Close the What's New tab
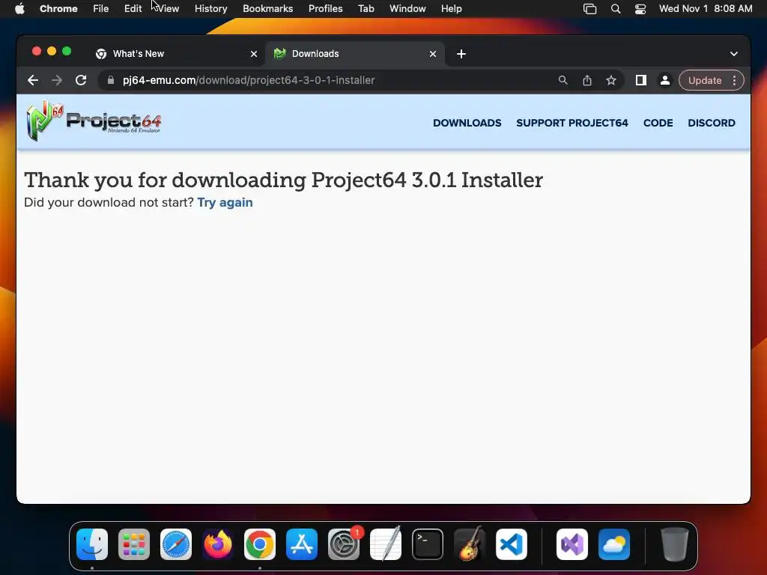767x575 pixels. [x=254, y=54]
